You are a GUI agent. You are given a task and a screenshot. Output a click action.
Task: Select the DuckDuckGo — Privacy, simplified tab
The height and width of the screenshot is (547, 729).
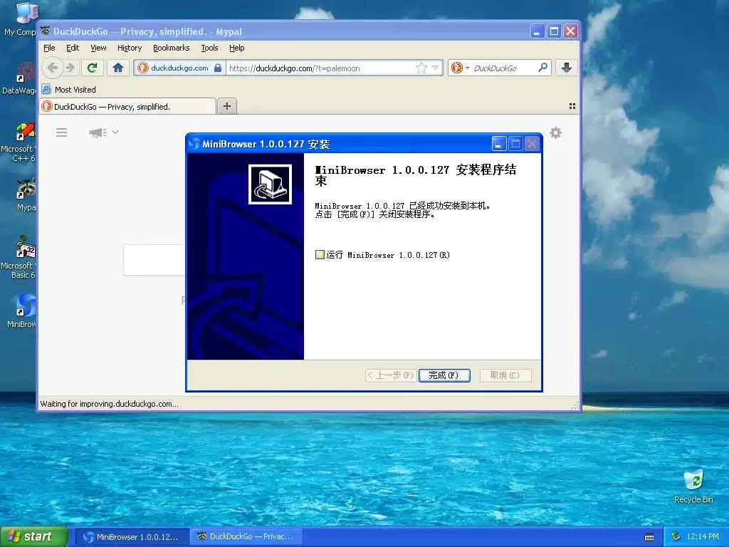tap(128, 107)
